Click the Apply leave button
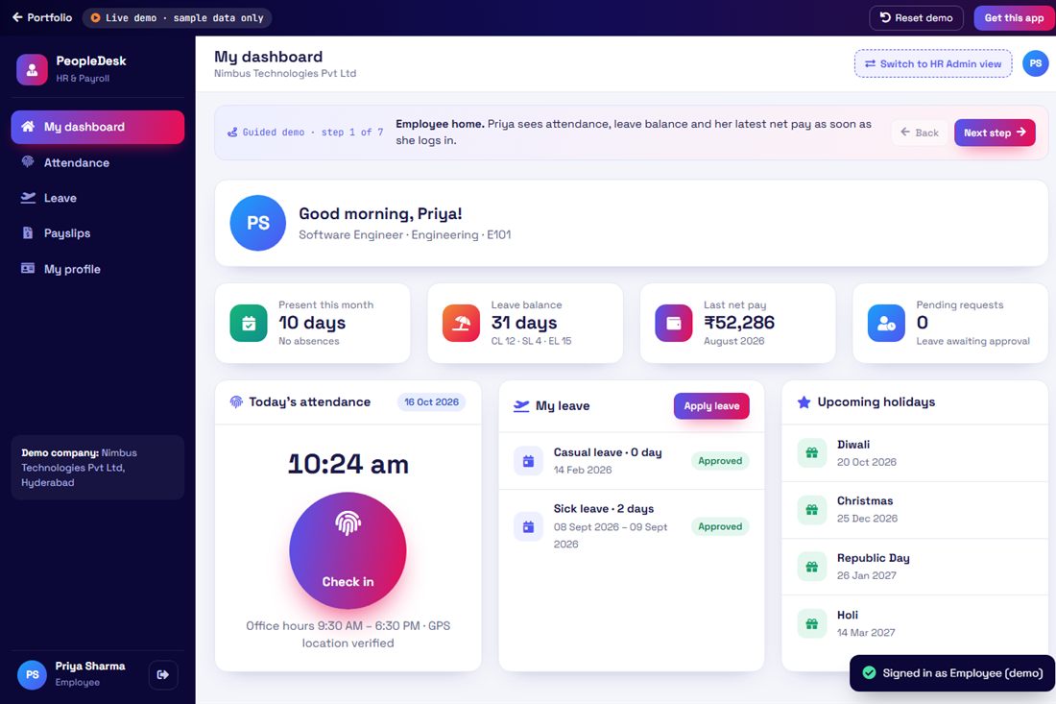 point(711,405)
